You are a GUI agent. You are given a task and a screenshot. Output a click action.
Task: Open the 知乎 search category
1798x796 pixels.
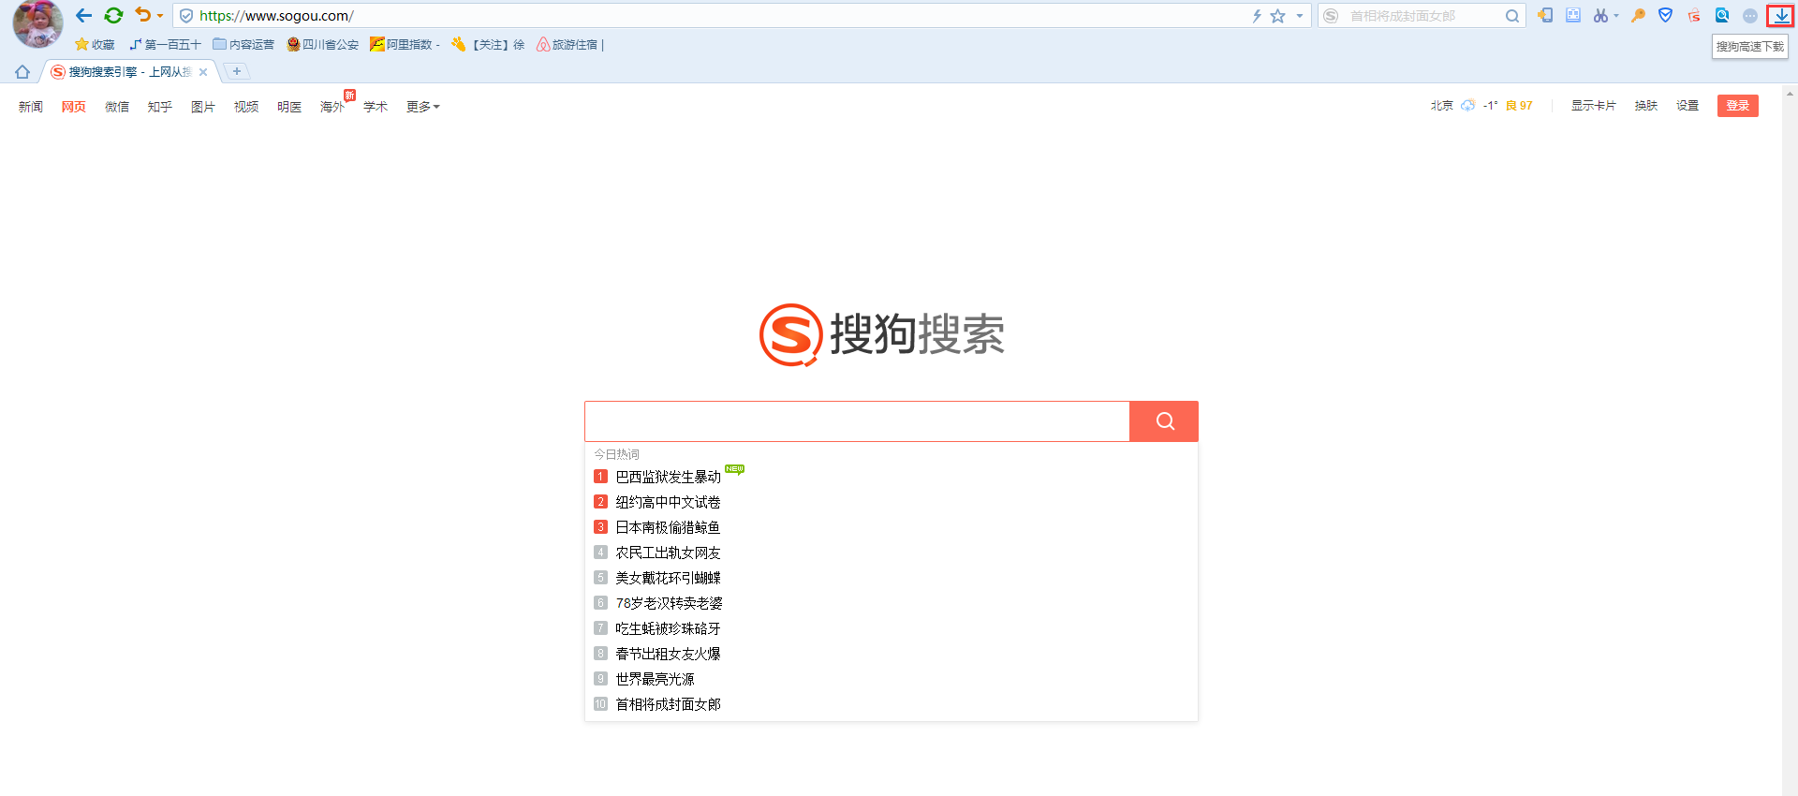160,107
